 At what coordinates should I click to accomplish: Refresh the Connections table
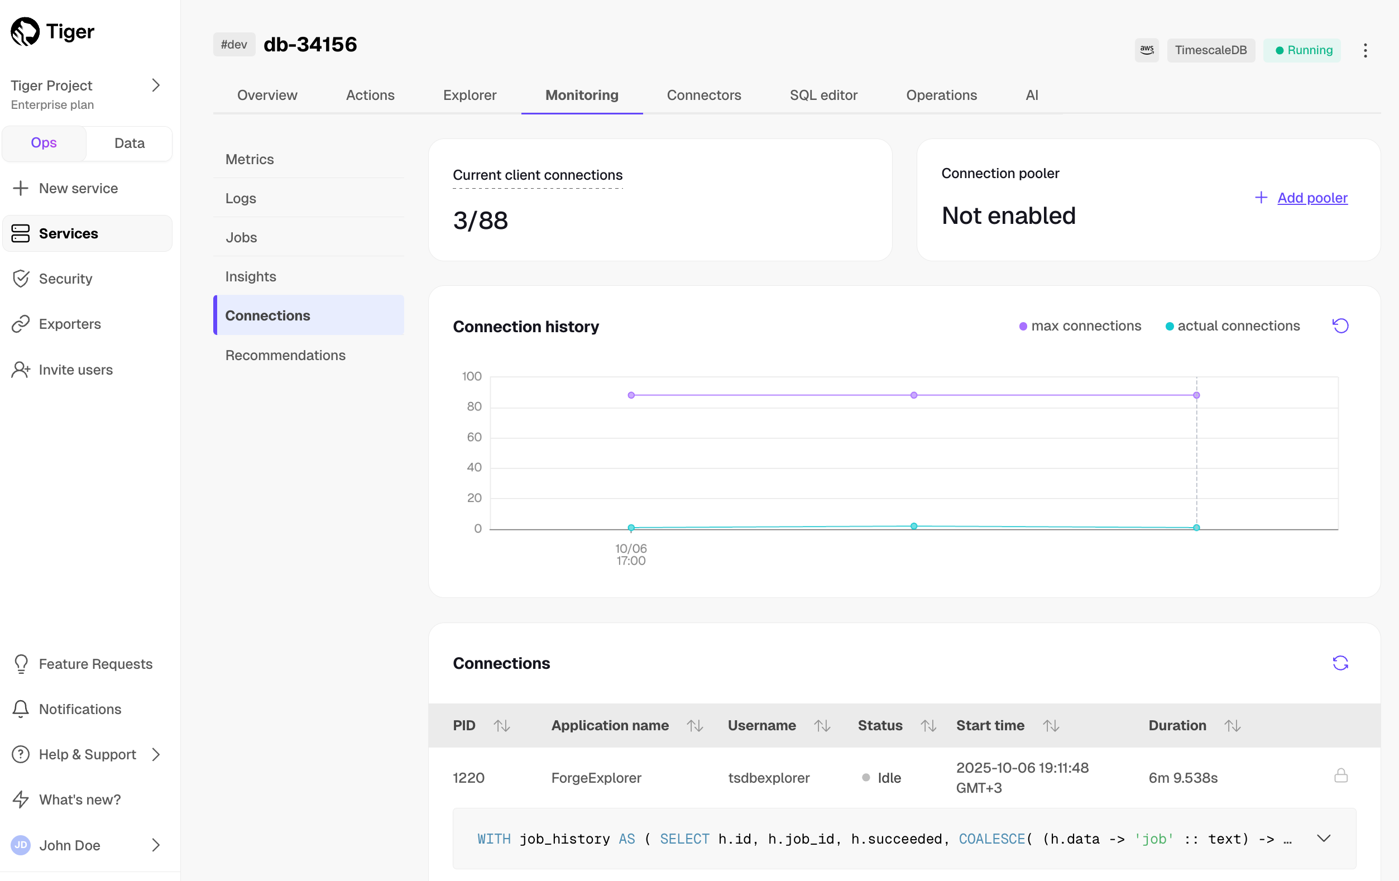click(x=1340, y=663)
